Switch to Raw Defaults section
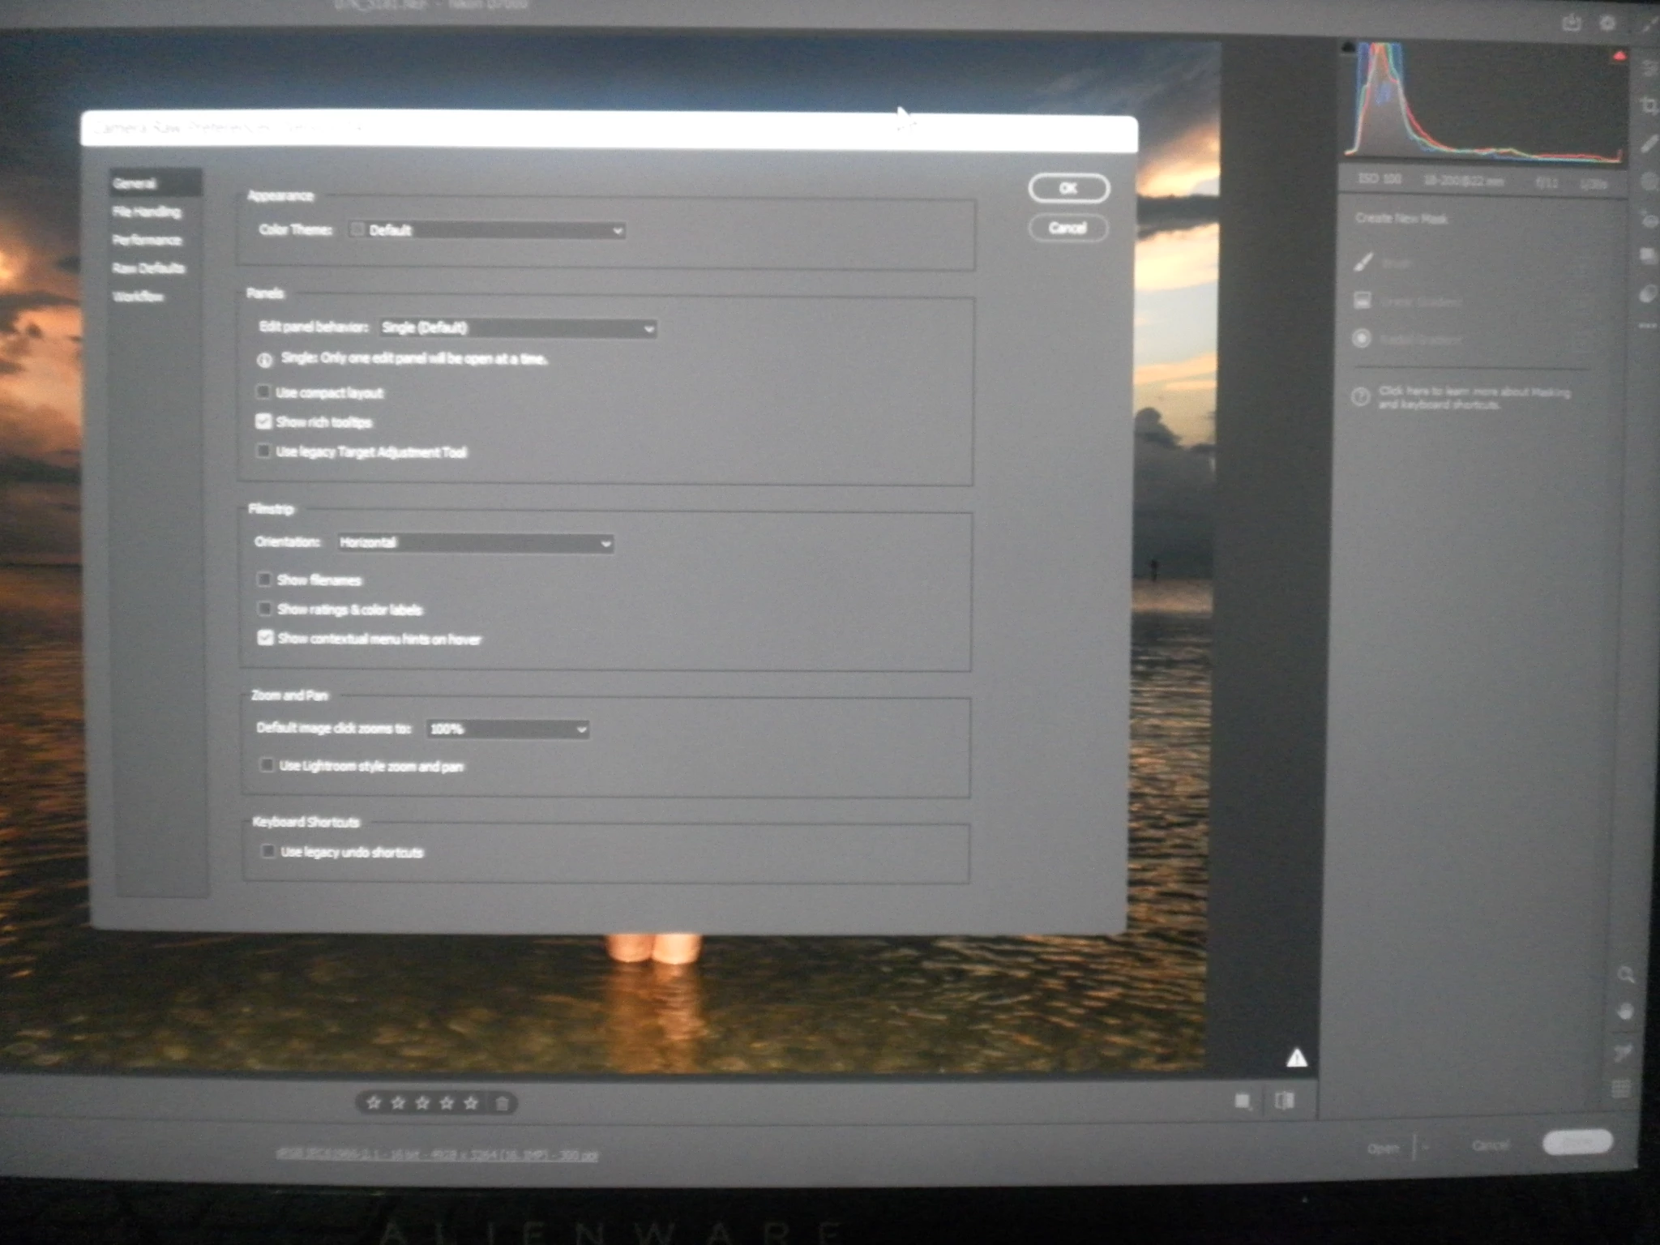The width and height of the screenshot is (1660, 1245). pos(149,268)
